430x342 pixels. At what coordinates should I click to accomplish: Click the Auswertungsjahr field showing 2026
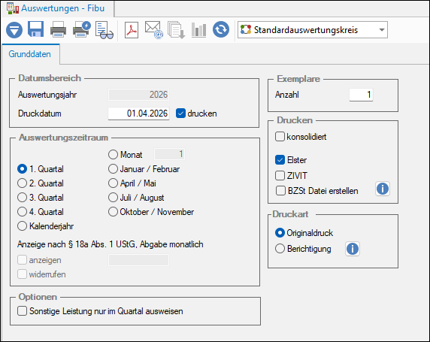point(139,95)
